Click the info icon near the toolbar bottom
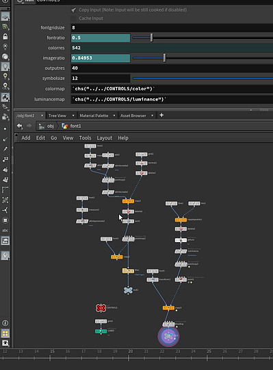 point(5,323)
